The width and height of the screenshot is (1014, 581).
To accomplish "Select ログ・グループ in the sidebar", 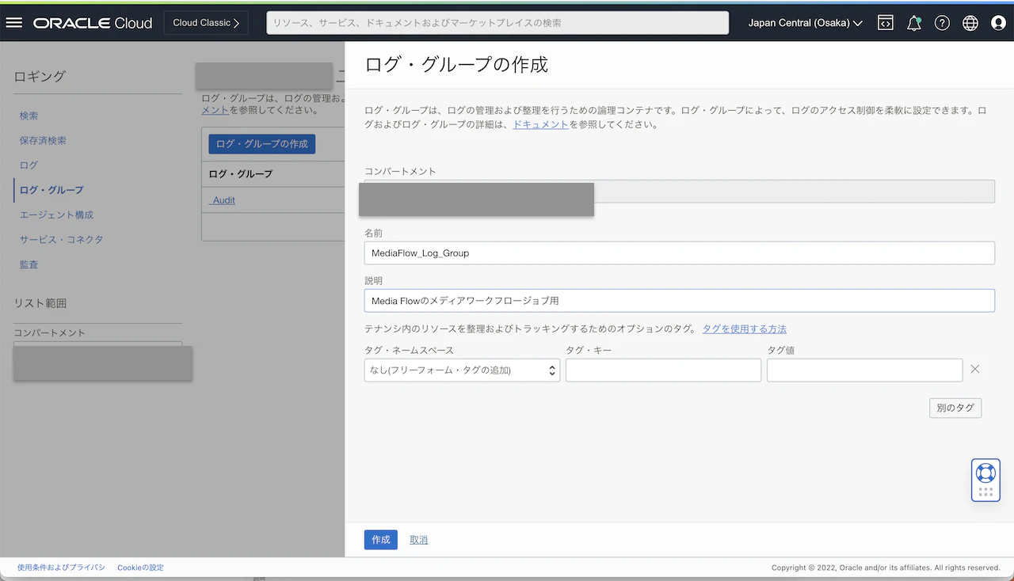I will click(x=51, y=190).
